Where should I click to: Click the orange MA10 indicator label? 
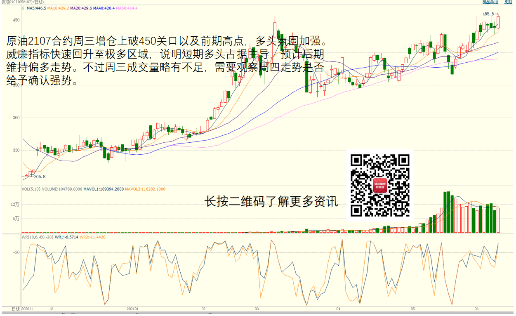click(58, 8)
